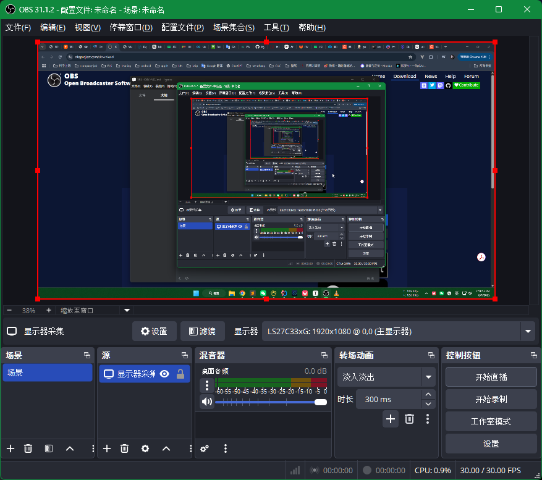Toggle visibility eye of 显示器采集 source
542x480 pixels.
point(164,374)
